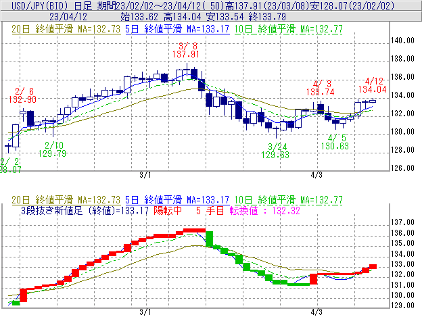Click the 高134.04 value in header row
The width and height of the screenshot is (422, 321).
(x=183, y=17)
